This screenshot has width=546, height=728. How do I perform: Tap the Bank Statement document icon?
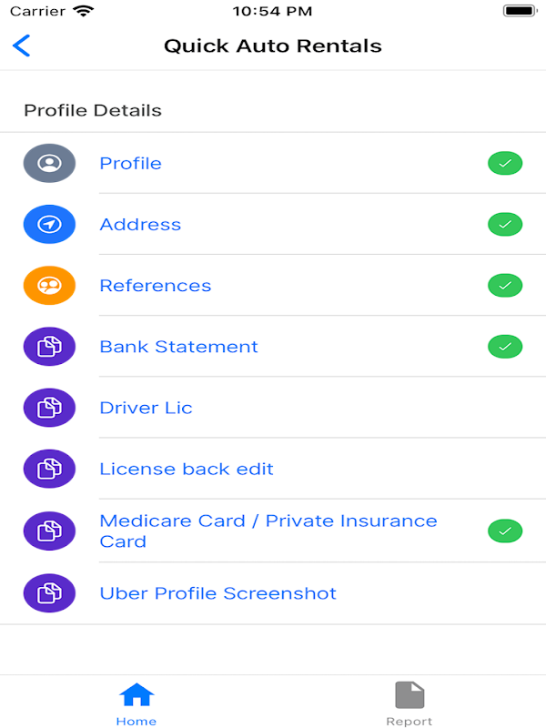[x=49, y=347]
